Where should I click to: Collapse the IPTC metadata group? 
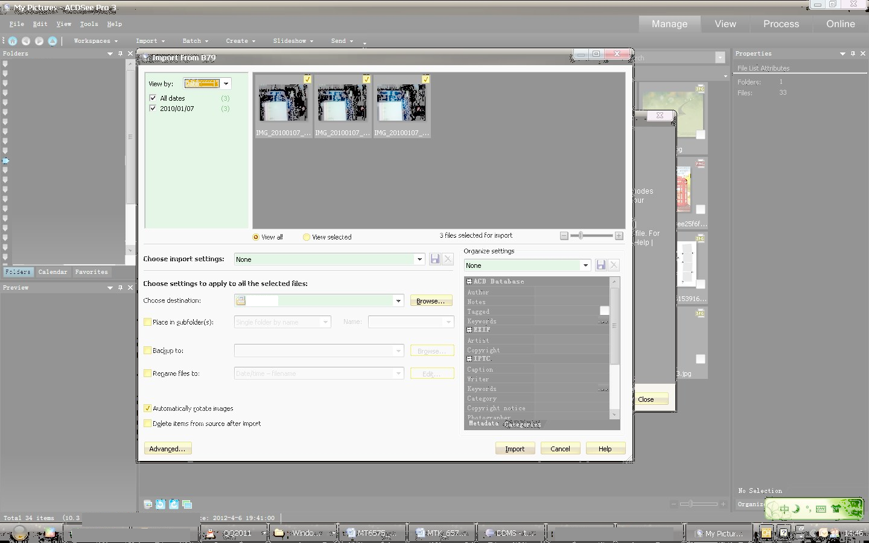[x=470, y=359]
